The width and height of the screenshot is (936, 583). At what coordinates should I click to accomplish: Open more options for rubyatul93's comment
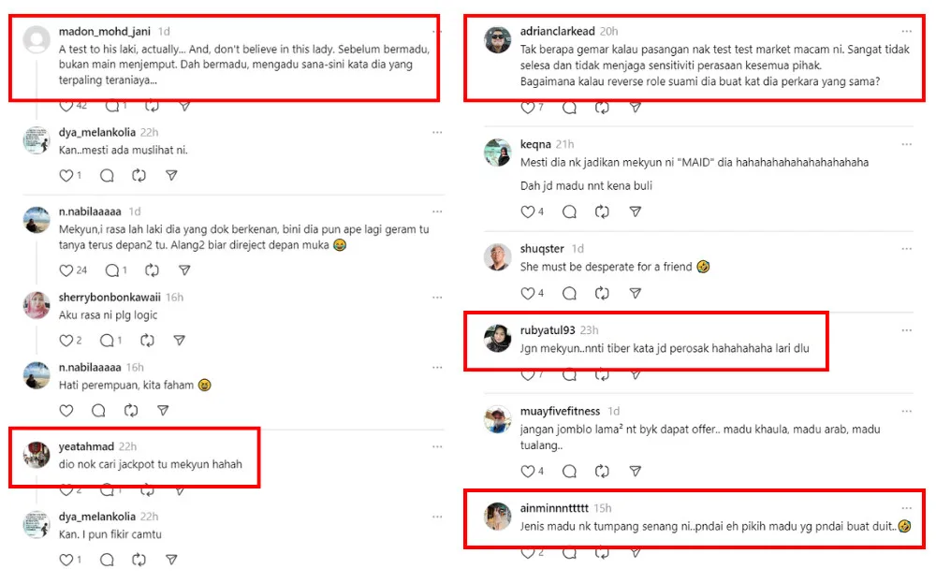(x=905, y=330)
